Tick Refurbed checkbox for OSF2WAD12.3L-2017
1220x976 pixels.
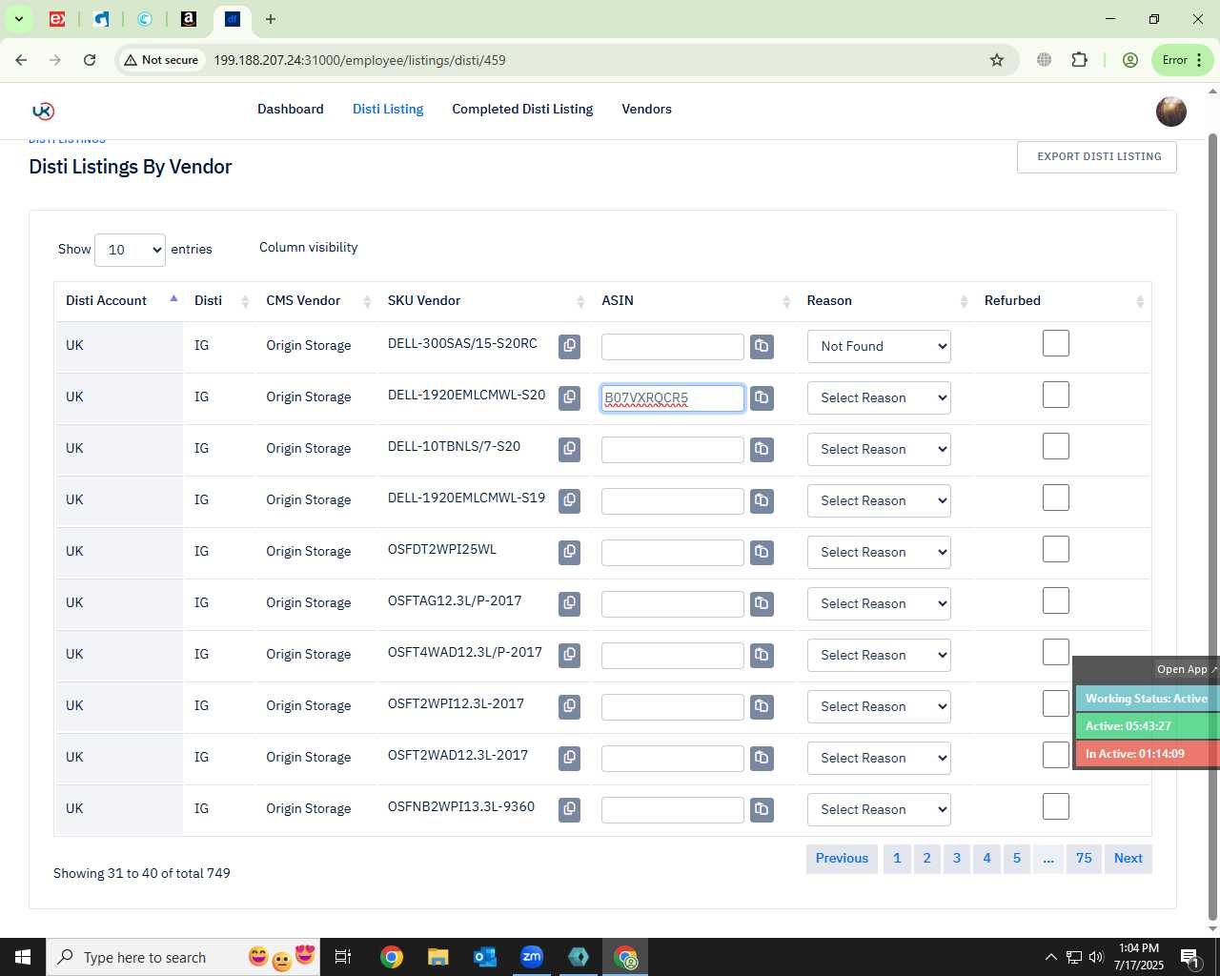click(1056, 755)
